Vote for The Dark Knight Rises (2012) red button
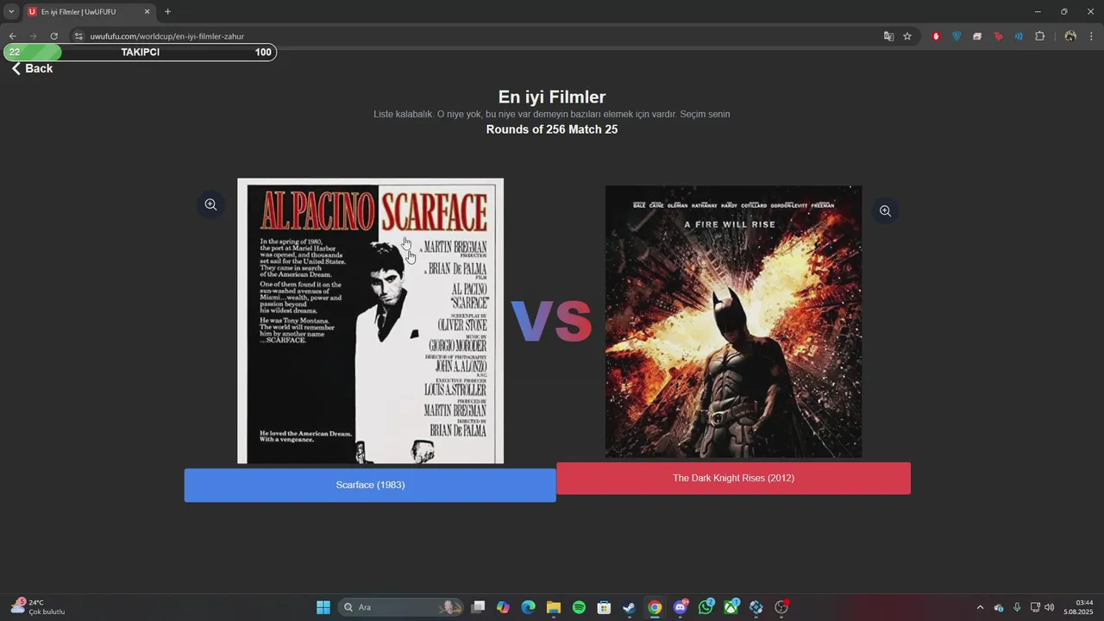This screenshot has width=1104, height=621. (x=733, y=479)
